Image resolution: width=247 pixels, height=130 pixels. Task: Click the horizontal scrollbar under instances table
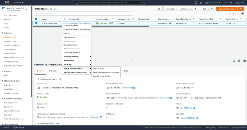click(91, 26)
